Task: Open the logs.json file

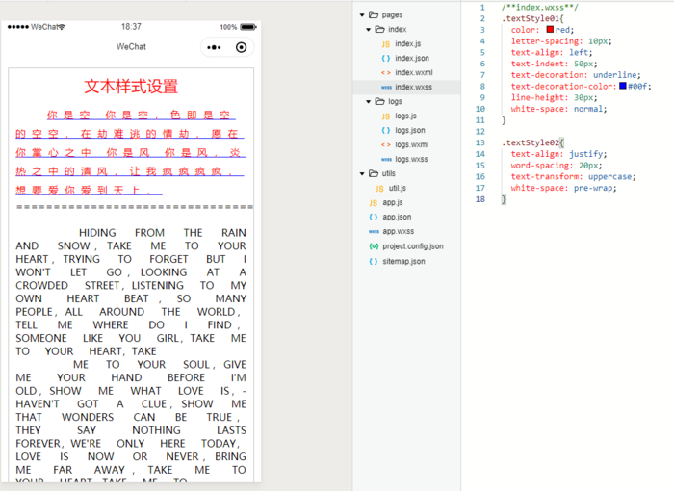Action: (410, 130)
